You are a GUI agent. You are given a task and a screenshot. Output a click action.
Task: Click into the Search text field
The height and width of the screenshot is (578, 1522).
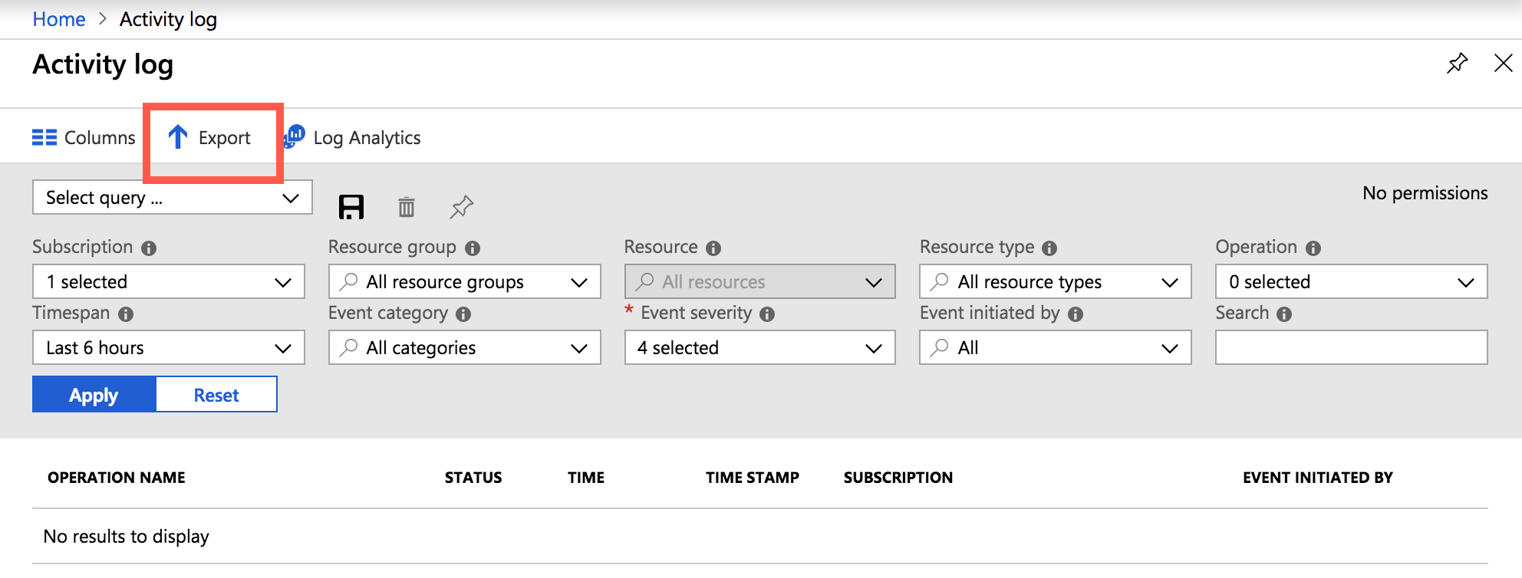tap(1351, 348)
